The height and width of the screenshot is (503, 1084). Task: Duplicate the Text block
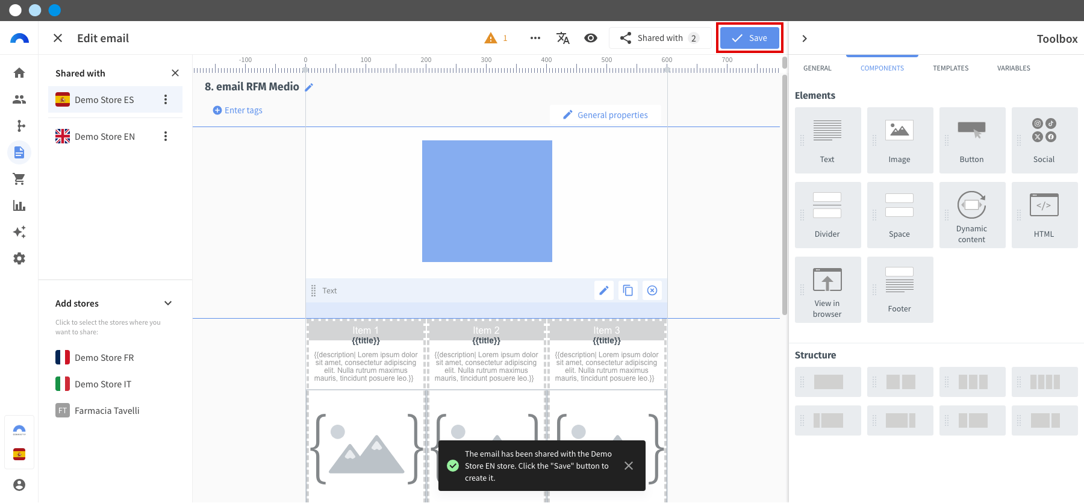[628, 291]
